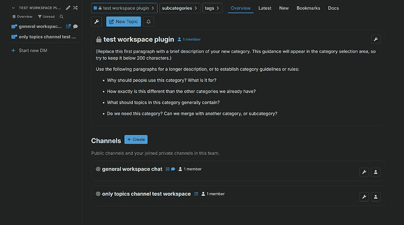Image resolution: width=404 pixels, height=225 pixels.
Task: Open the subcategories dropdown
Action: 180,8
